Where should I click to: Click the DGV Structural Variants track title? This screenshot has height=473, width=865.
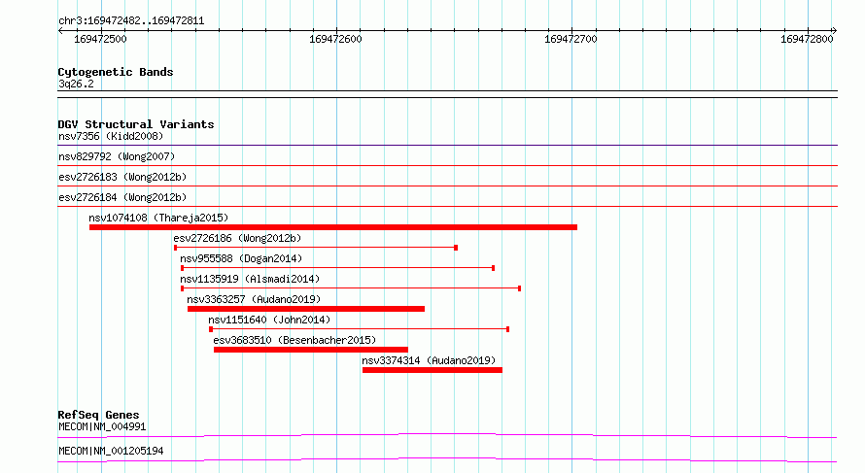point(136,124)
